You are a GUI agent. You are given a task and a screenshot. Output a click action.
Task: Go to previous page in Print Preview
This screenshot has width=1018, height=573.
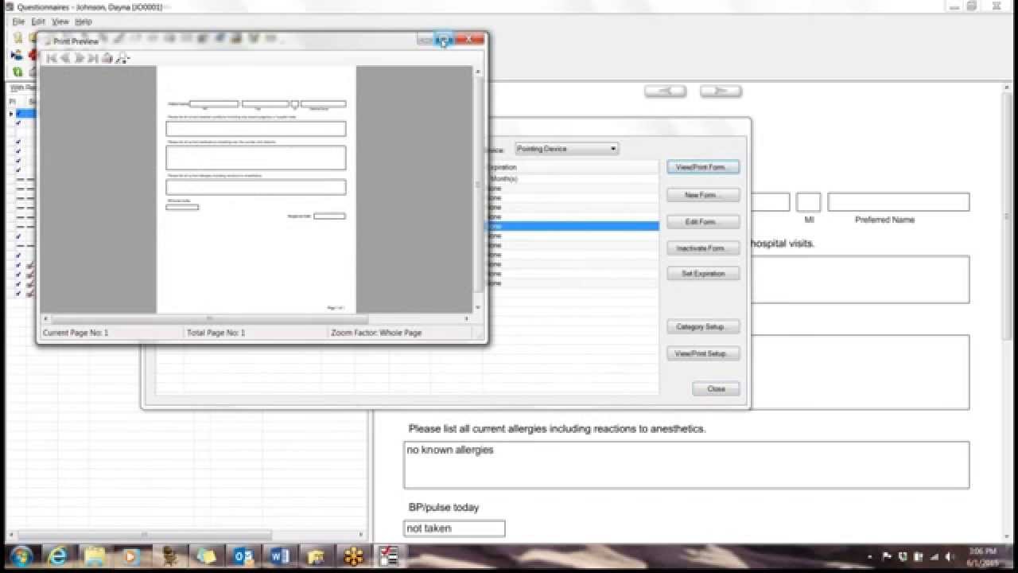click(65, 58)
